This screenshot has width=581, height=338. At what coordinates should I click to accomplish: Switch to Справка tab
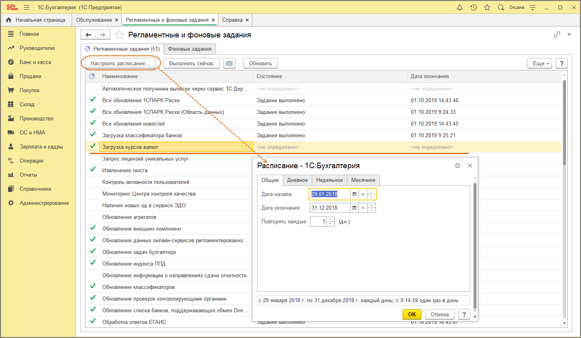coord(232,20)
